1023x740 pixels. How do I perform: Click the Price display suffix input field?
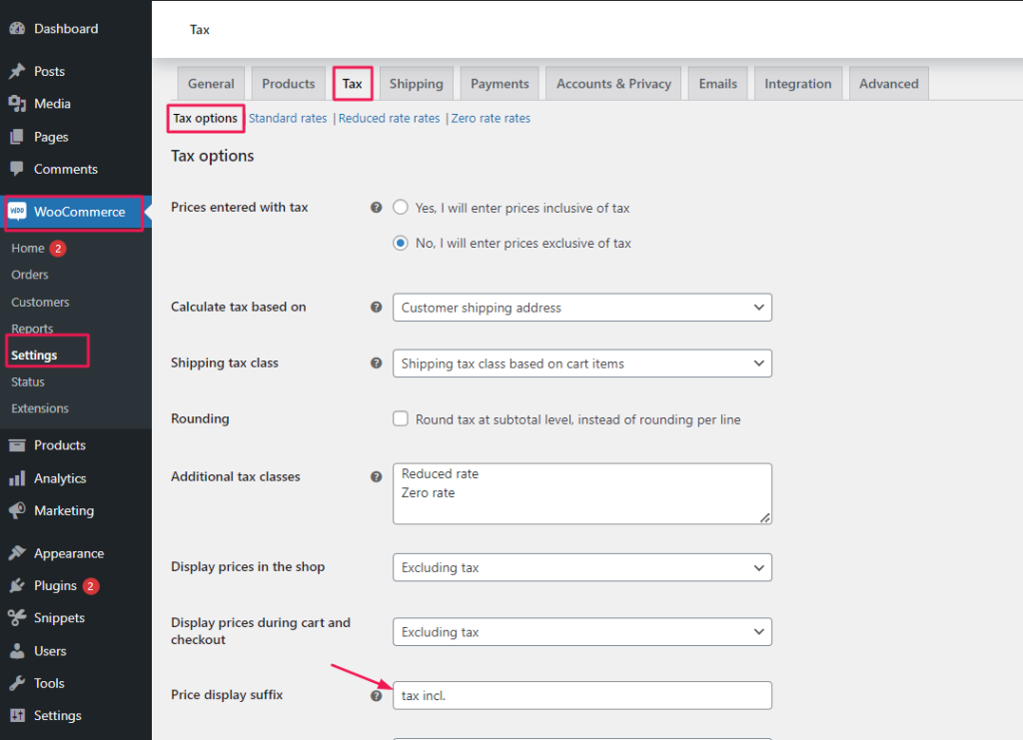(582, 696)
